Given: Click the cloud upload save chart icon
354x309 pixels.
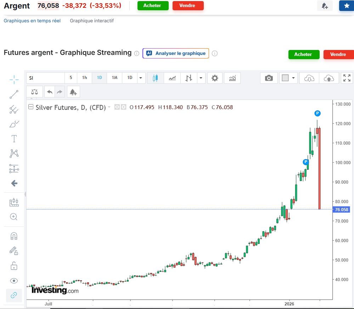Looking at the screenshot, I should (329, 78).
